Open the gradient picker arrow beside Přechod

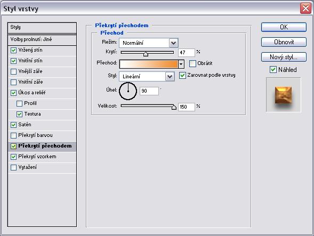click(x=181, y=64)
